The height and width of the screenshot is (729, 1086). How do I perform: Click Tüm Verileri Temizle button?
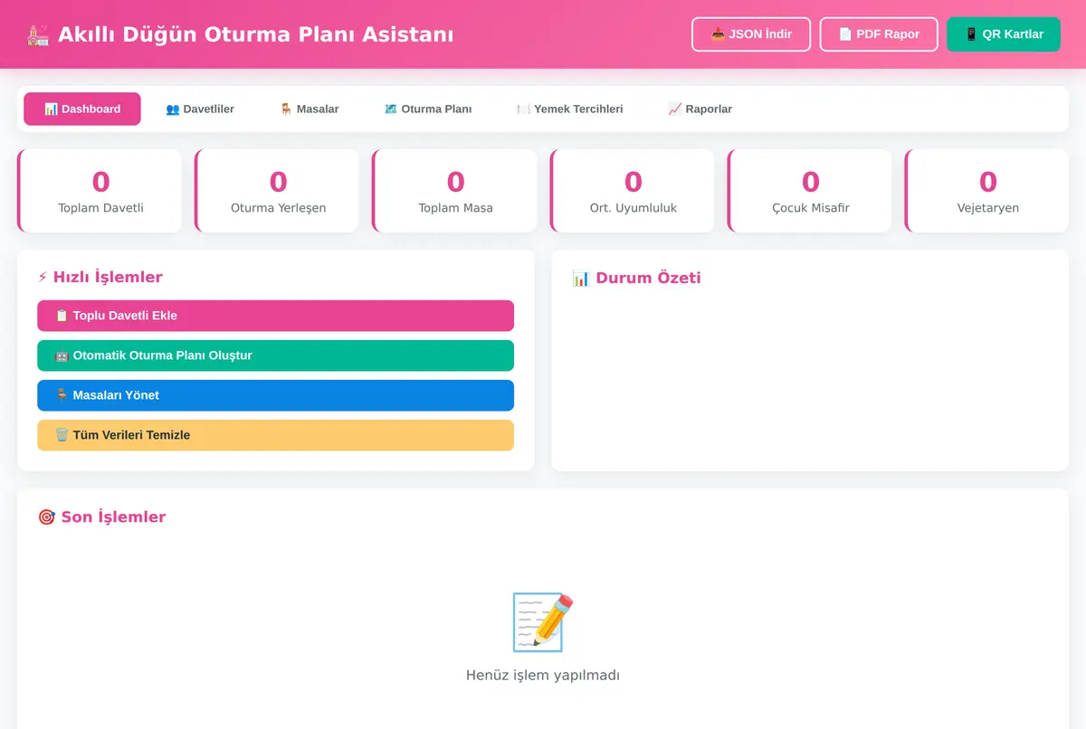(x=275, y=435)
